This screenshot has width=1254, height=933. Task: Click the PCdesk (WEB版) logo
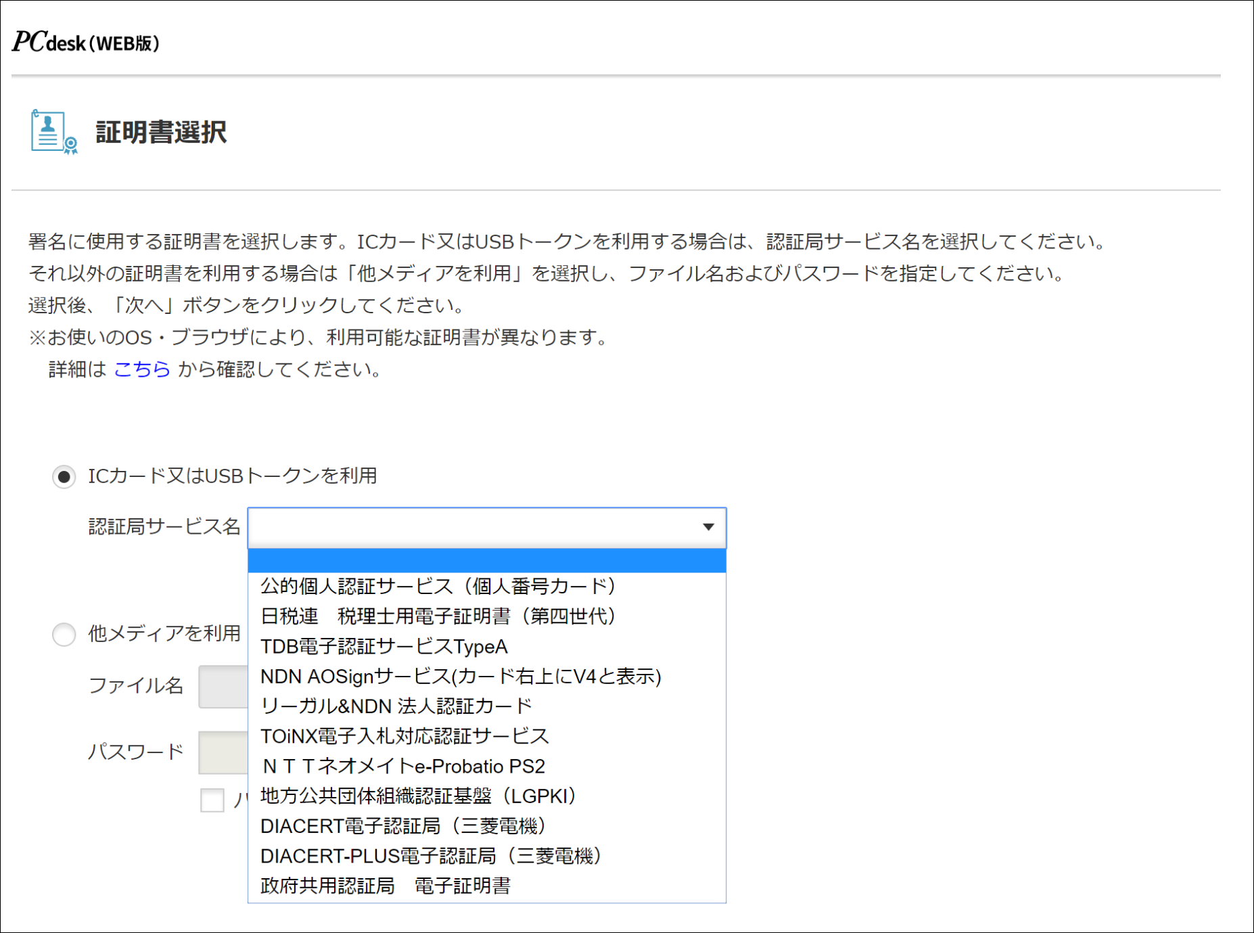[86, 43]
